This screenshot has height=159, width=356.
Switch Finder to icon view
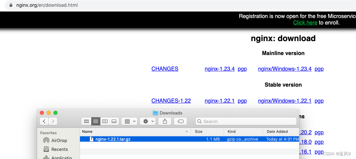[86, 121]
